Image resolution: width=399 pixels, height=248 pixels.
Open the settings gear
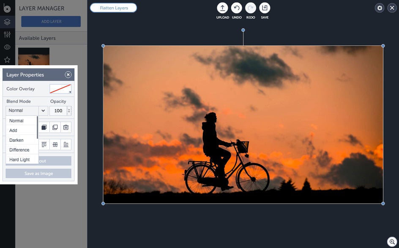[x=380, y=8]
